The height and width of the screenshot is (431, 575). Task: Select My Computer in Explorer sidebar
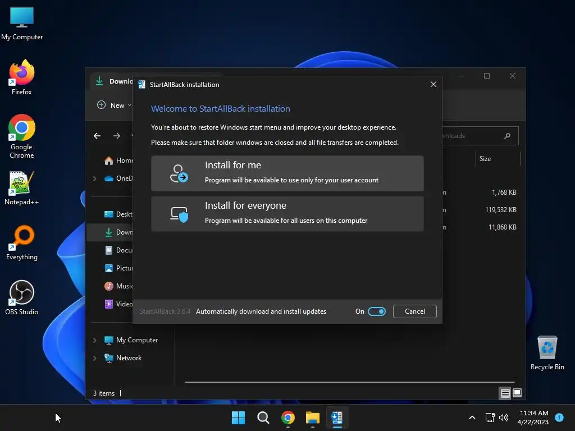[131, 340]
